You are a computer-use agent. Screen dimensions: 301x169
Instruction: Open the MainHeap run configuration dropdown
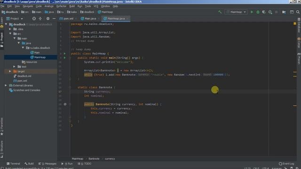tap(236, 12)
